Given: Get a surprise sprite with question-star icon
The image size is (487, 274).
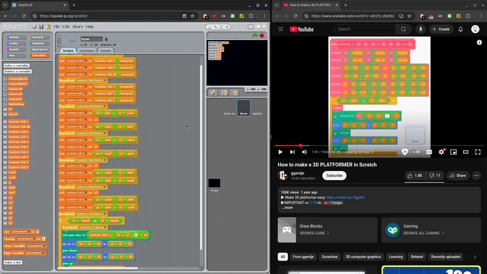Looking at the screenshot, I should click(234, 93).
